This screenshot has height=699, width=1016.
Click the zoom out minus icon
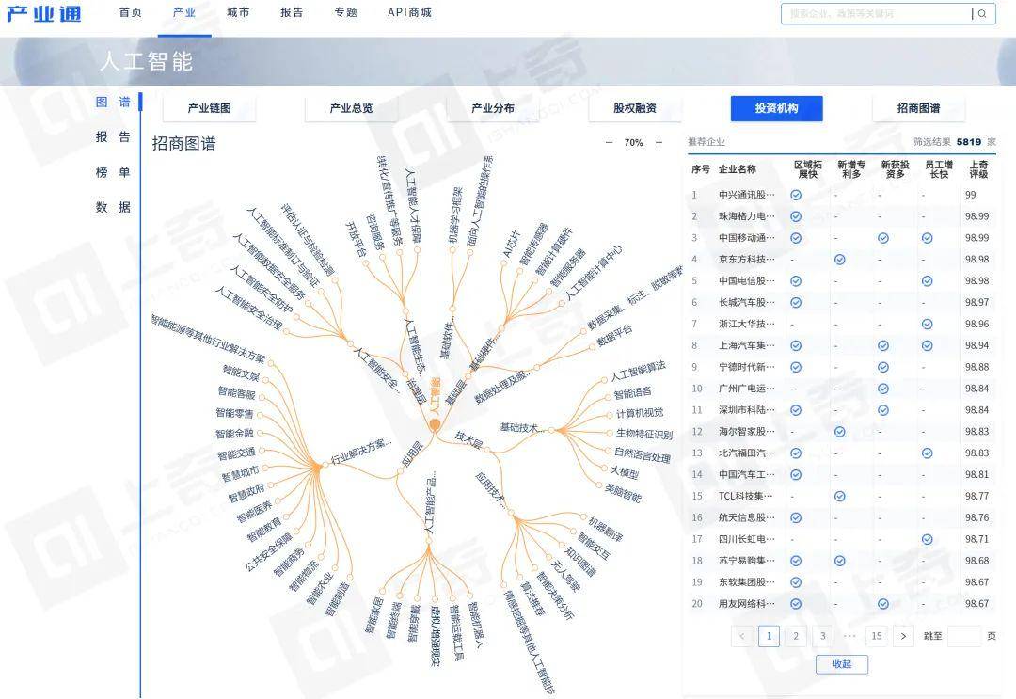pyautogui.click(x=609, y=142)
